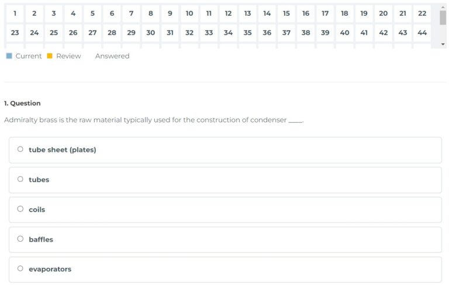The image size is (449, 289).
Task: Click the orange Review legend swatch
Action: [x=50, y=56]
